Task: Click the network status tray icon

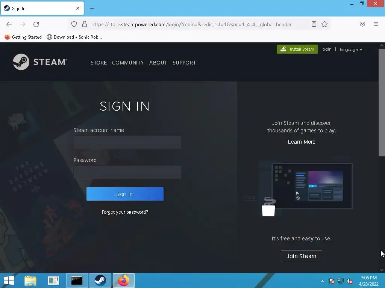Action: (x=340, y=281)
